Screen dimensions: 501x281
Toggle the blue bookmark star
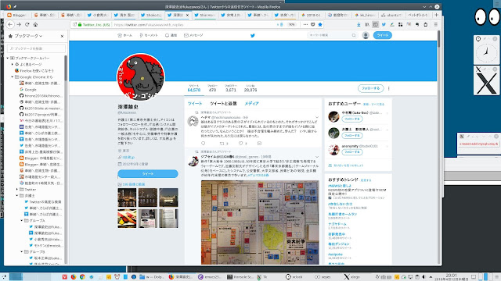[x=320, y=24]
